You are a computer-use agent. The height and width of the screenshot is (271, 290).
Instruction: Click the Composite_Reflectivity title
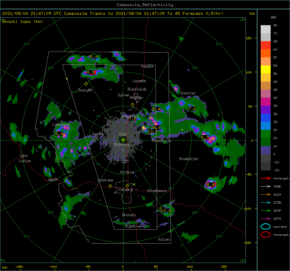(145, 5)
